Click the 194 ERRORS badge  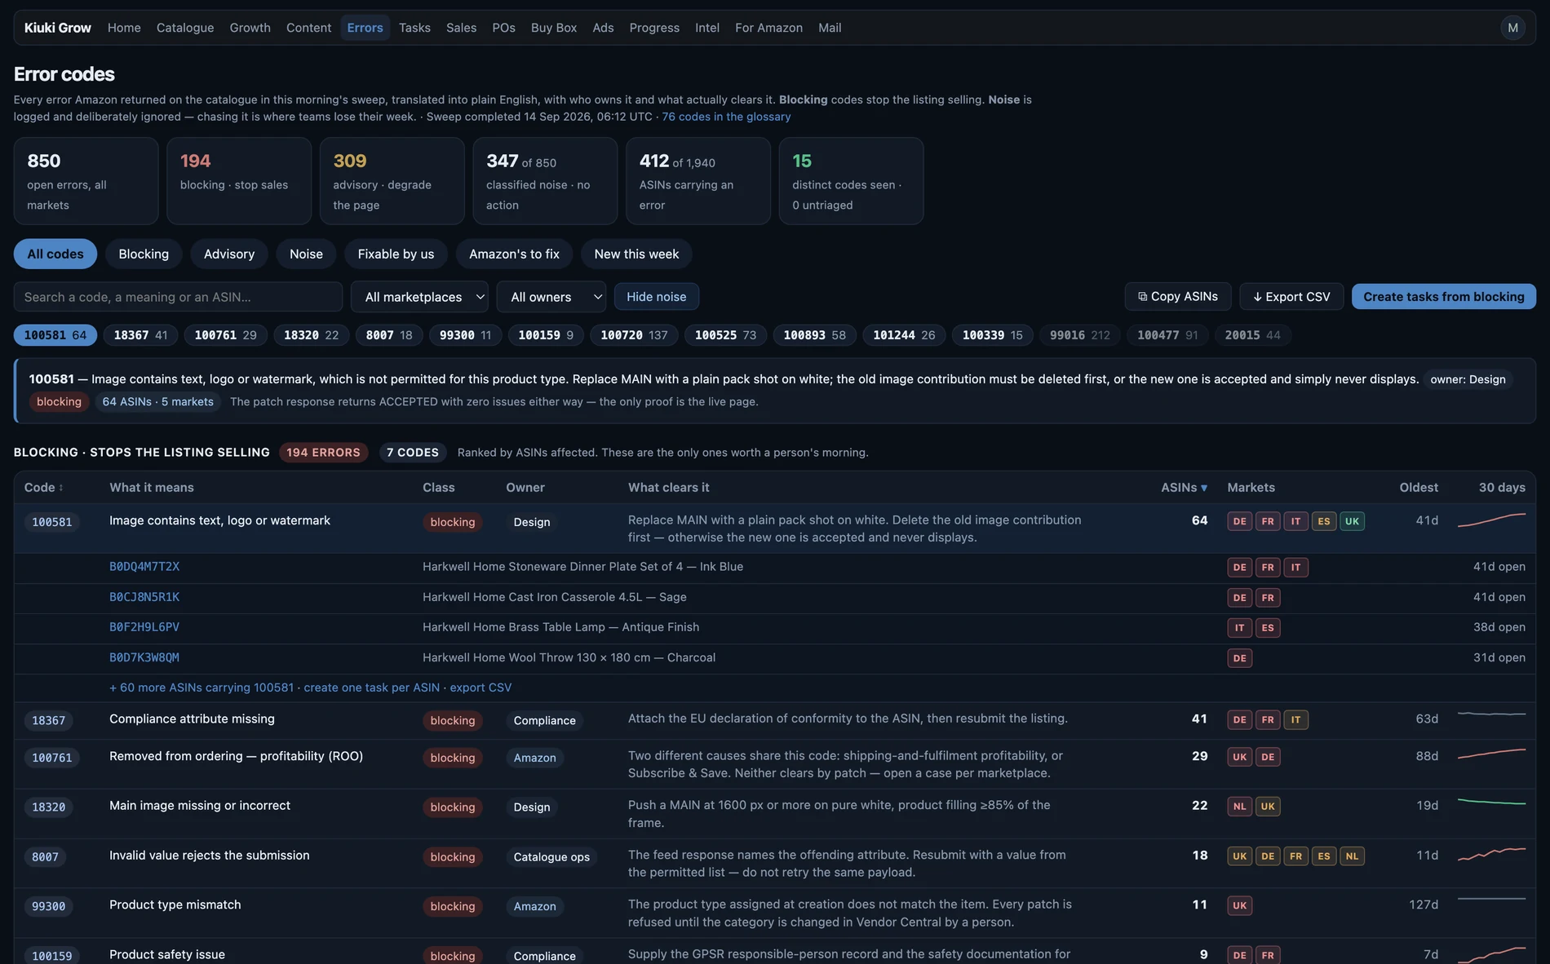323,453
